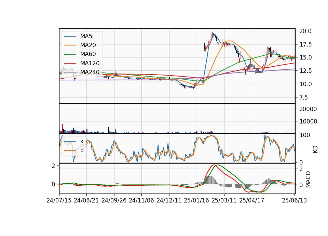The image size is (328, 236).
Task: Click the 'd' label in KD legend
Action: point(82,150)
